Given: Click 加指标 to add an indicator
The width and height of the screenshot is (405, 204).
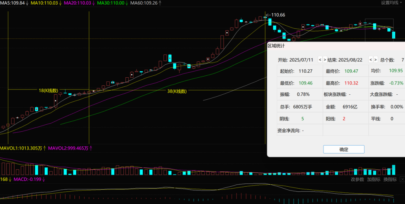Looking at the screenshot, I should coord(373,180).
